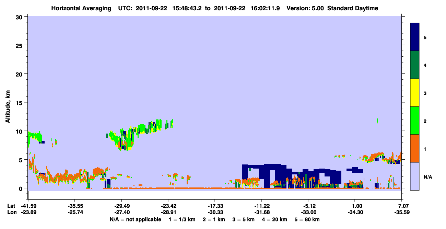446x229 pixels.
Task: Click the 'Standard Daytime' text
Action: point(353,8)
